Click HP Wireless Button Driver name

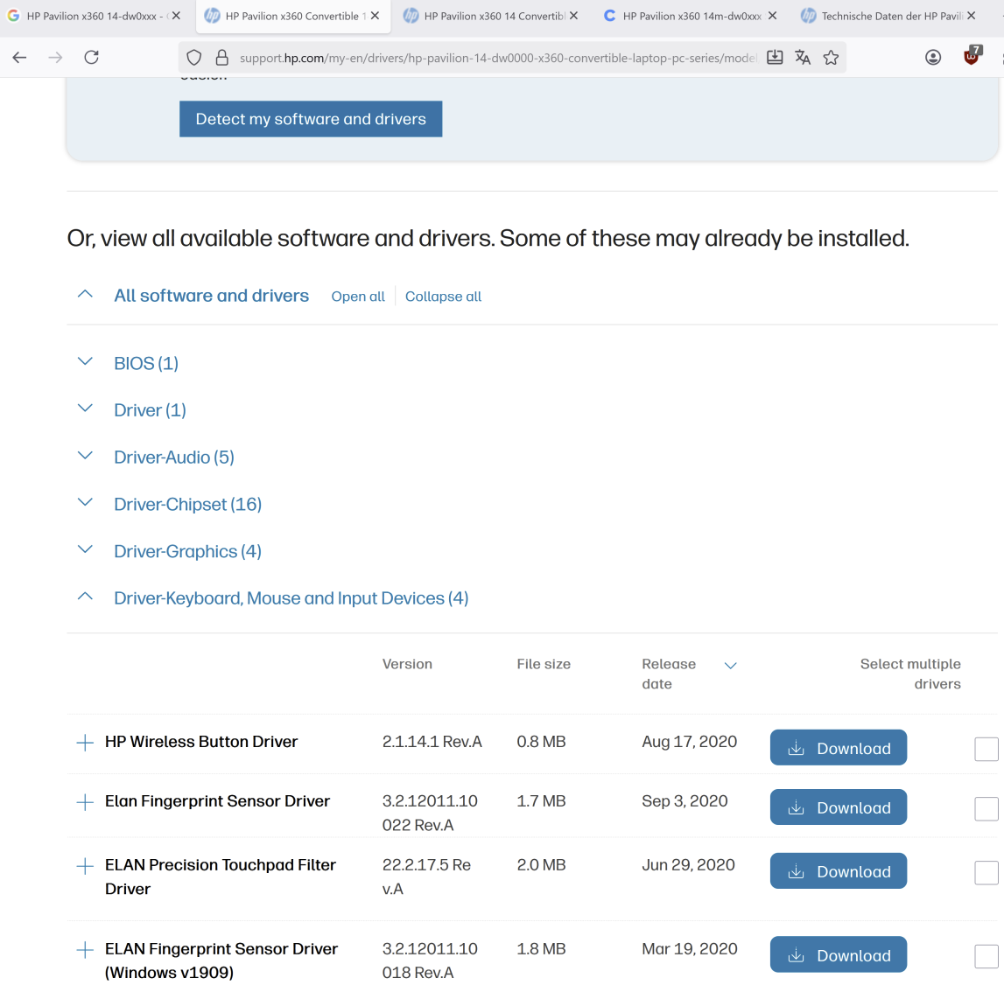[x=201, y=742]
